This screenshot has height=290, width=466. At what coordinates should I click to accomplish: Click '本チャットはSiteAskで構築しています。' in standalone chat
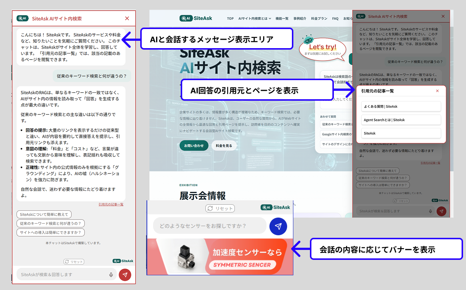73,243
